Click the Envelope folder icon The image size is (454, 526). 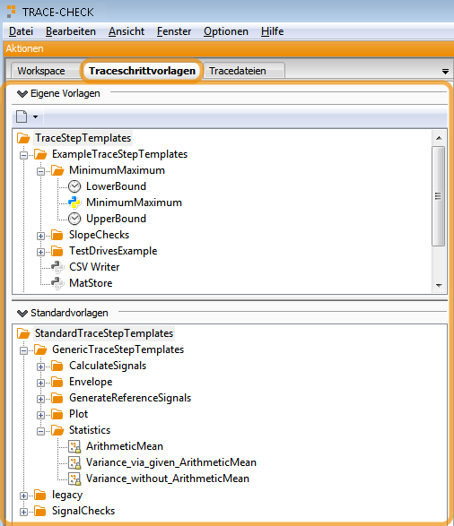pyautogui.click(x=57, y=382)
